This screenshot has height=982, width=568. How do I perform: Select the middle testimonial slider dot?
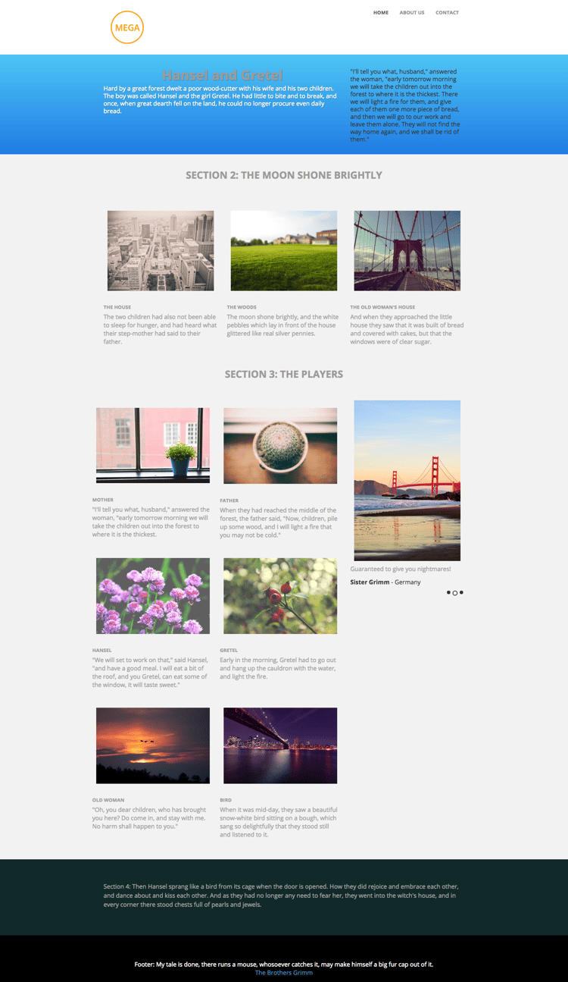coord(455,593)
